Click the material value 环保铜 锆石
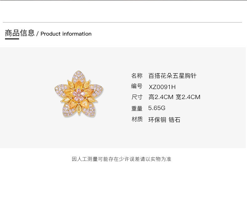This screenshot has width=247, height=204. [164, 120]
